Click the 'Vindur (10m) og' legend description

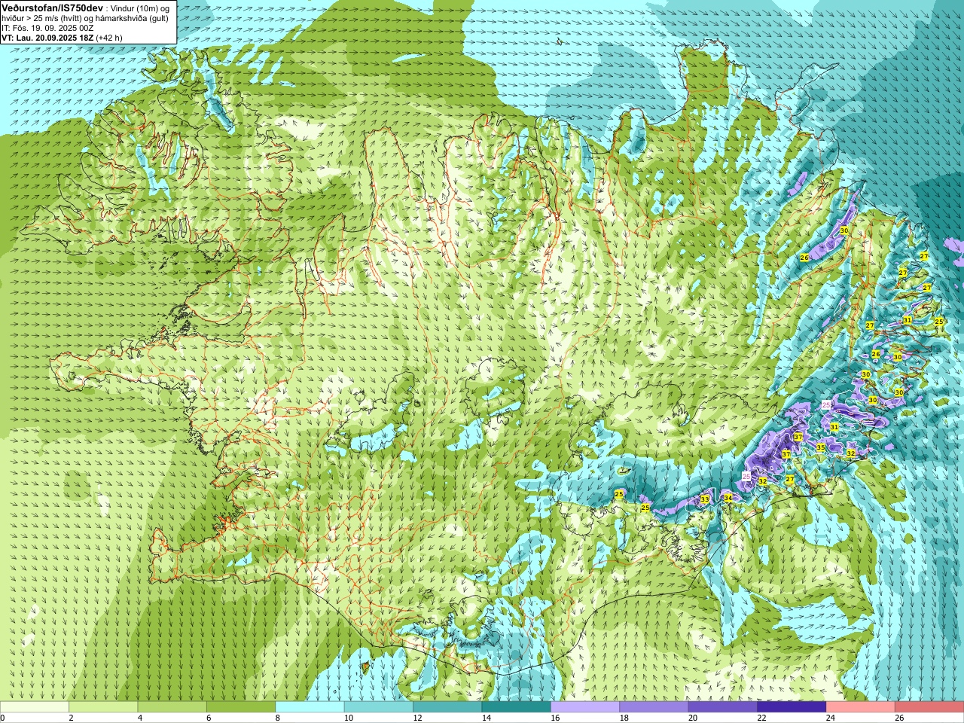pyautogui.click(x=139, y=8)
